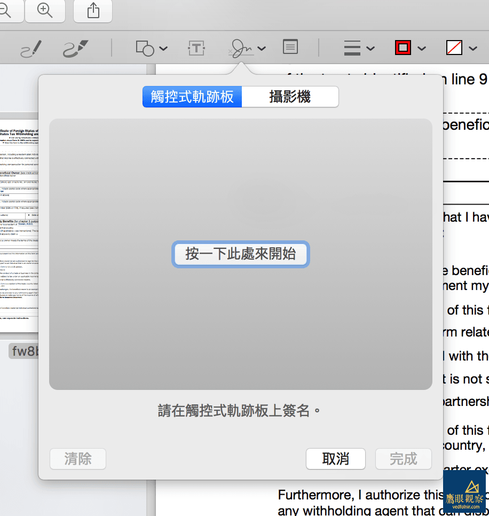Open the fill color dropdown
The height and width of the screenshot is (516, 489).
tap(461, 48)
